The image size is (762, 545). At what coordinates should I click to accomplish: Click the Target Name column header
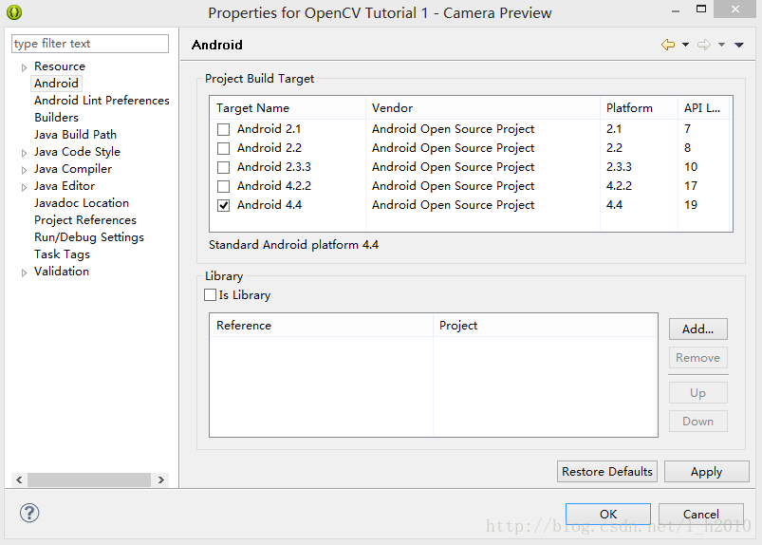coord(288,108)
